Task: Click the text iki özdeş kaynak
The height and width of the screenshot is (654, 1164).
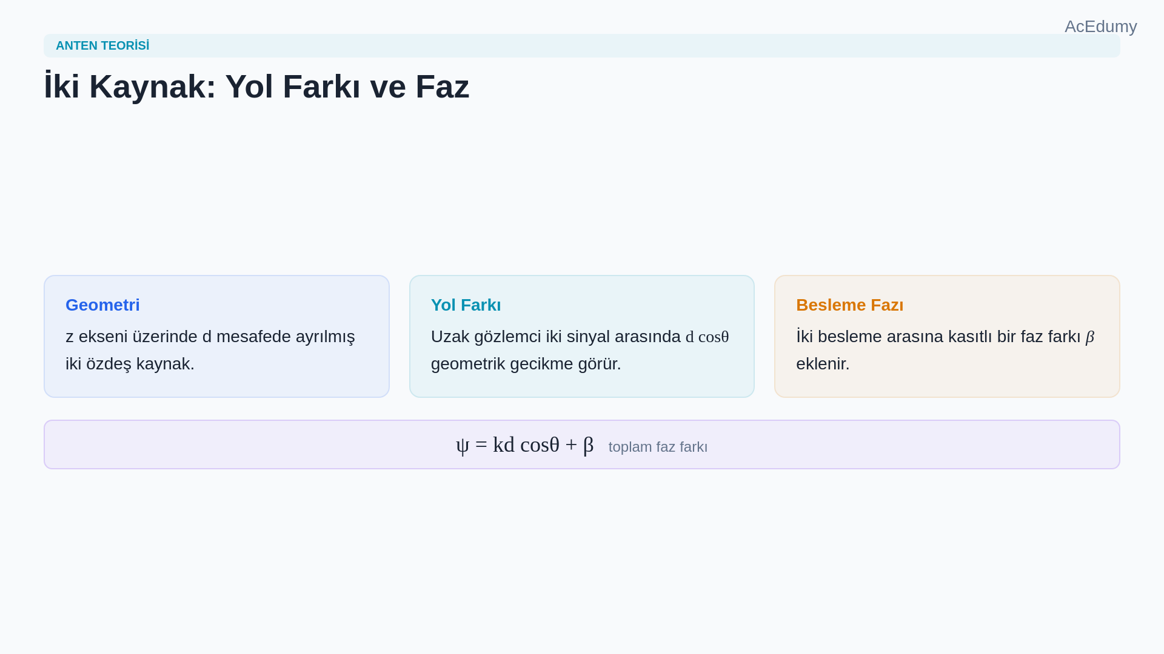Action: point(130,364)
